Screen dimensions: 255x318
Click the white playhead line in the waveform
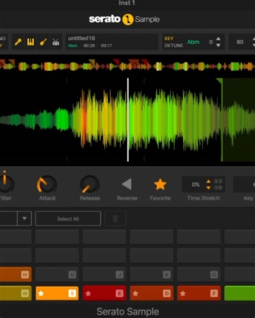(x=128, y=120)
